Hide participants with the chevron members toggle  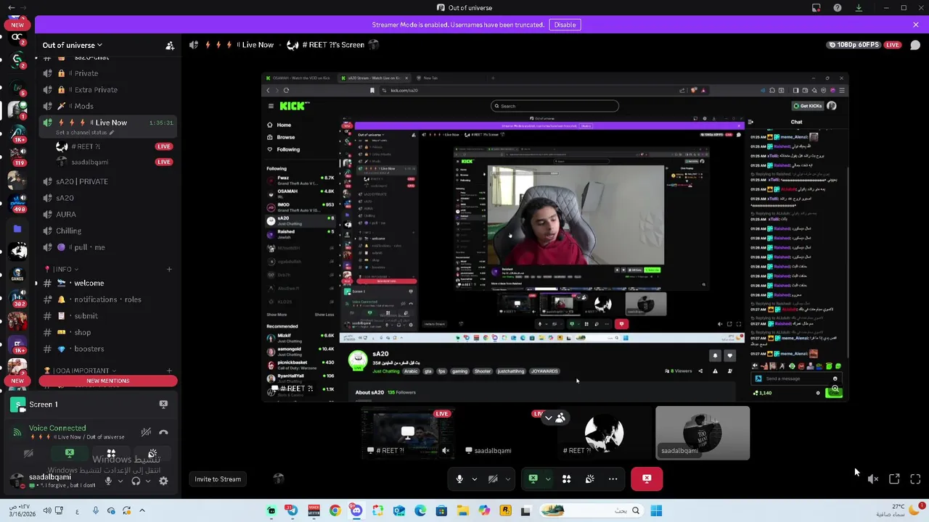(554, 418)
